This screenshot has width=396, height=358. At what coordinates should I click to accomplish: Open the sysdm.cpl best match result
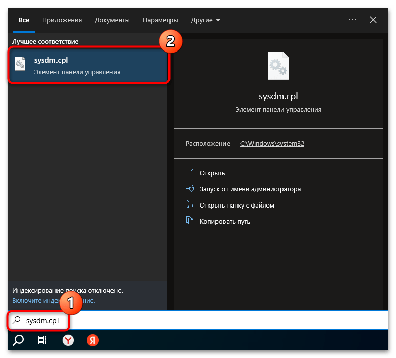coord(88,65)
